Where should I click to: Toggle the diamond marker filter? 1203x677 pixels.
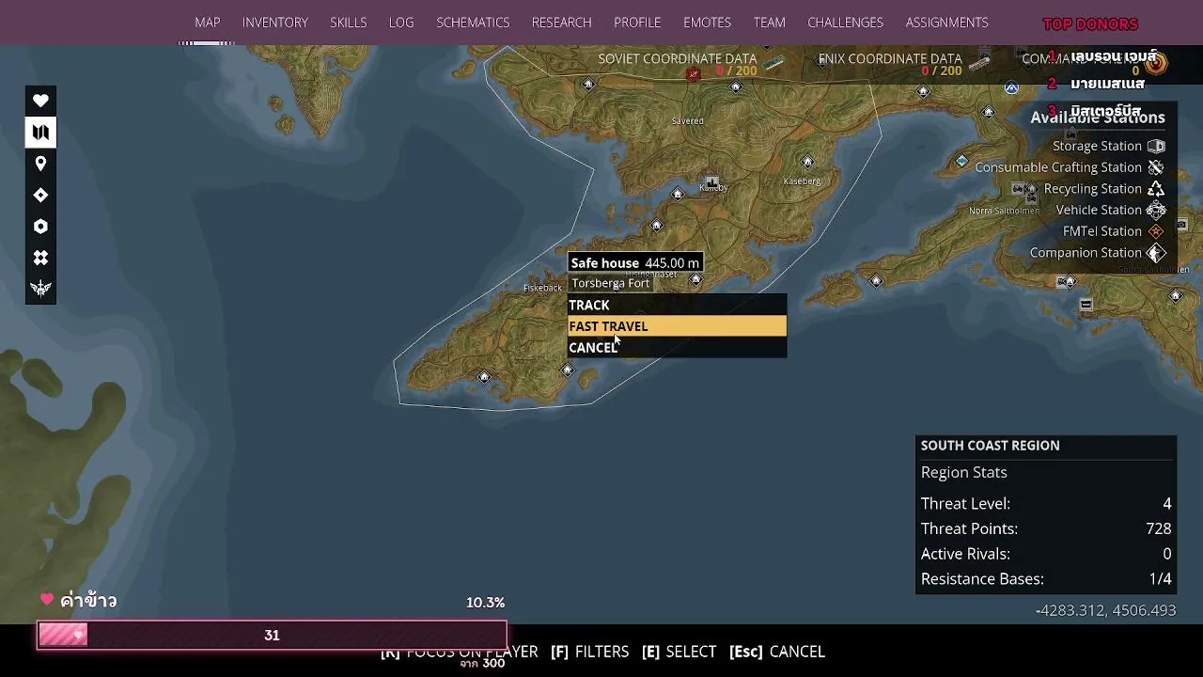[40, 195]
